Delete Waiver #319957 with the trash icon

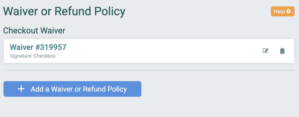282,51
